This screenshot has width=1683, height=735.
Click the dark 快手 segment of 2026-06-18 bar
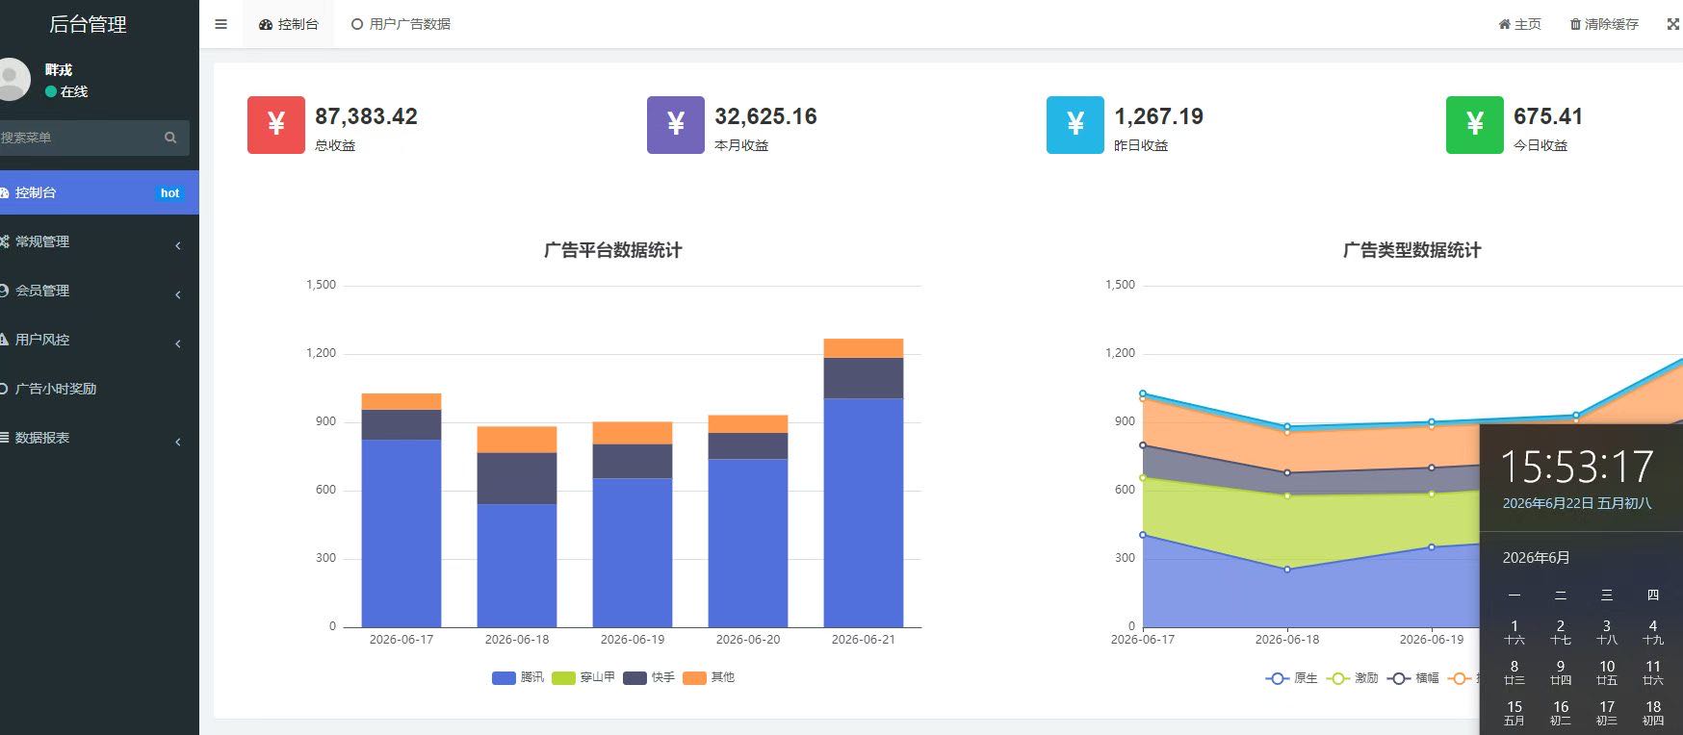517,478
